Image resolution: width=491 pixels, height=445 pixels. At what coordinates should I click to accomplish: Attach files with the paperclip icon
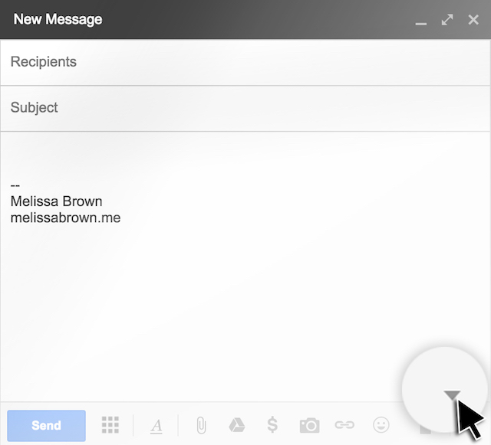[x=201, y=425]
